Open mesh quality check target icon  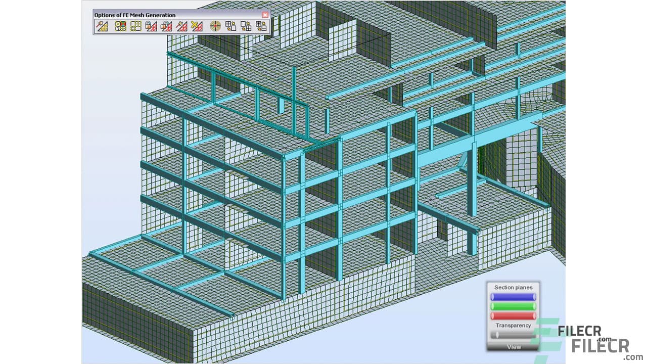(x=216, y=26)
